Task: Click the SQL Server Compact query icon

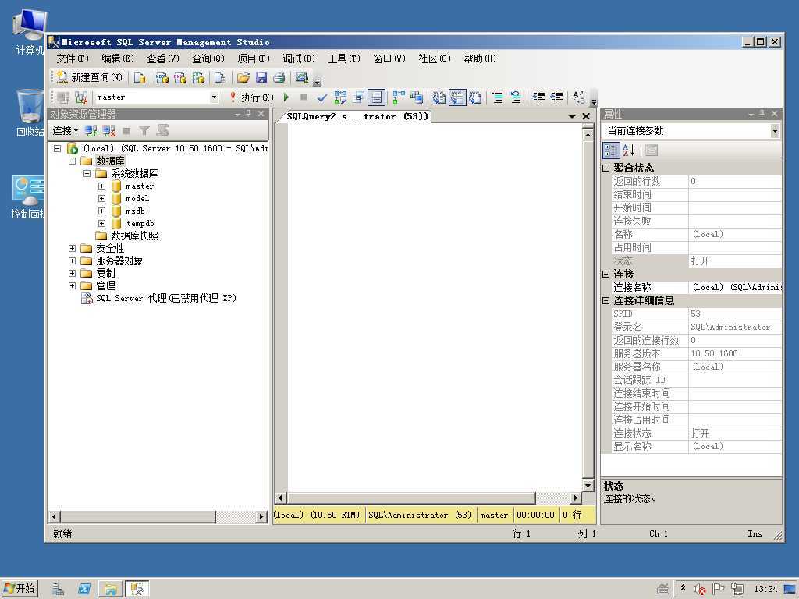Action: (x=219, y=77)
